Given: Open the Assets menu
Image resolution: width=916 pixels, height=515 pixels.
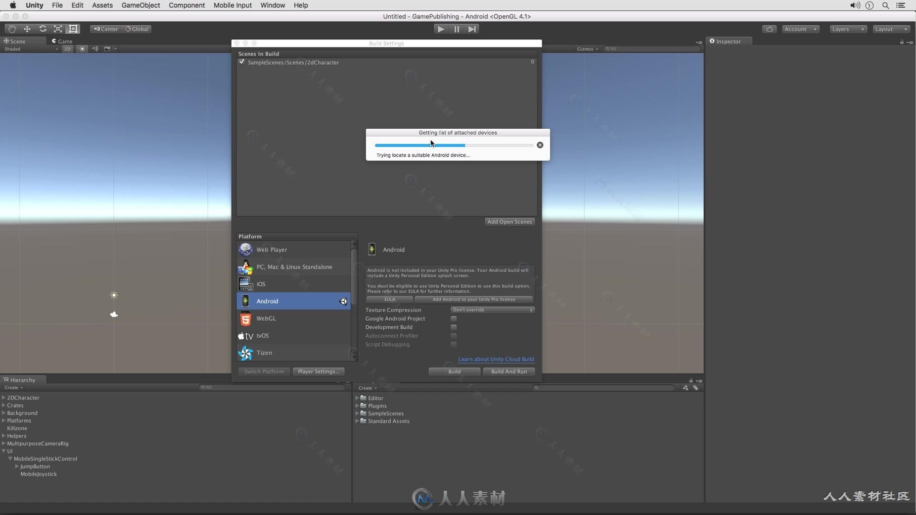Looking at the screenshot, I should [x=102, y=5].
